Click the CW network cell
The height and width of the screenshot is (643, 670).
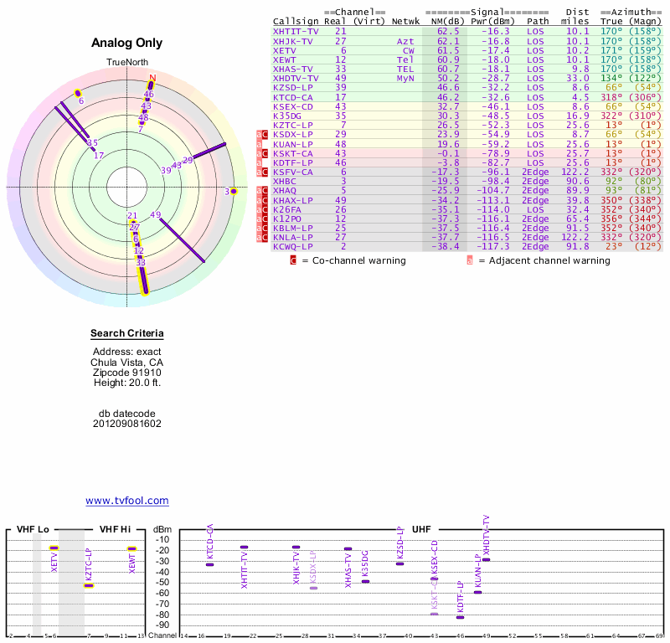[x=408, y=51]
